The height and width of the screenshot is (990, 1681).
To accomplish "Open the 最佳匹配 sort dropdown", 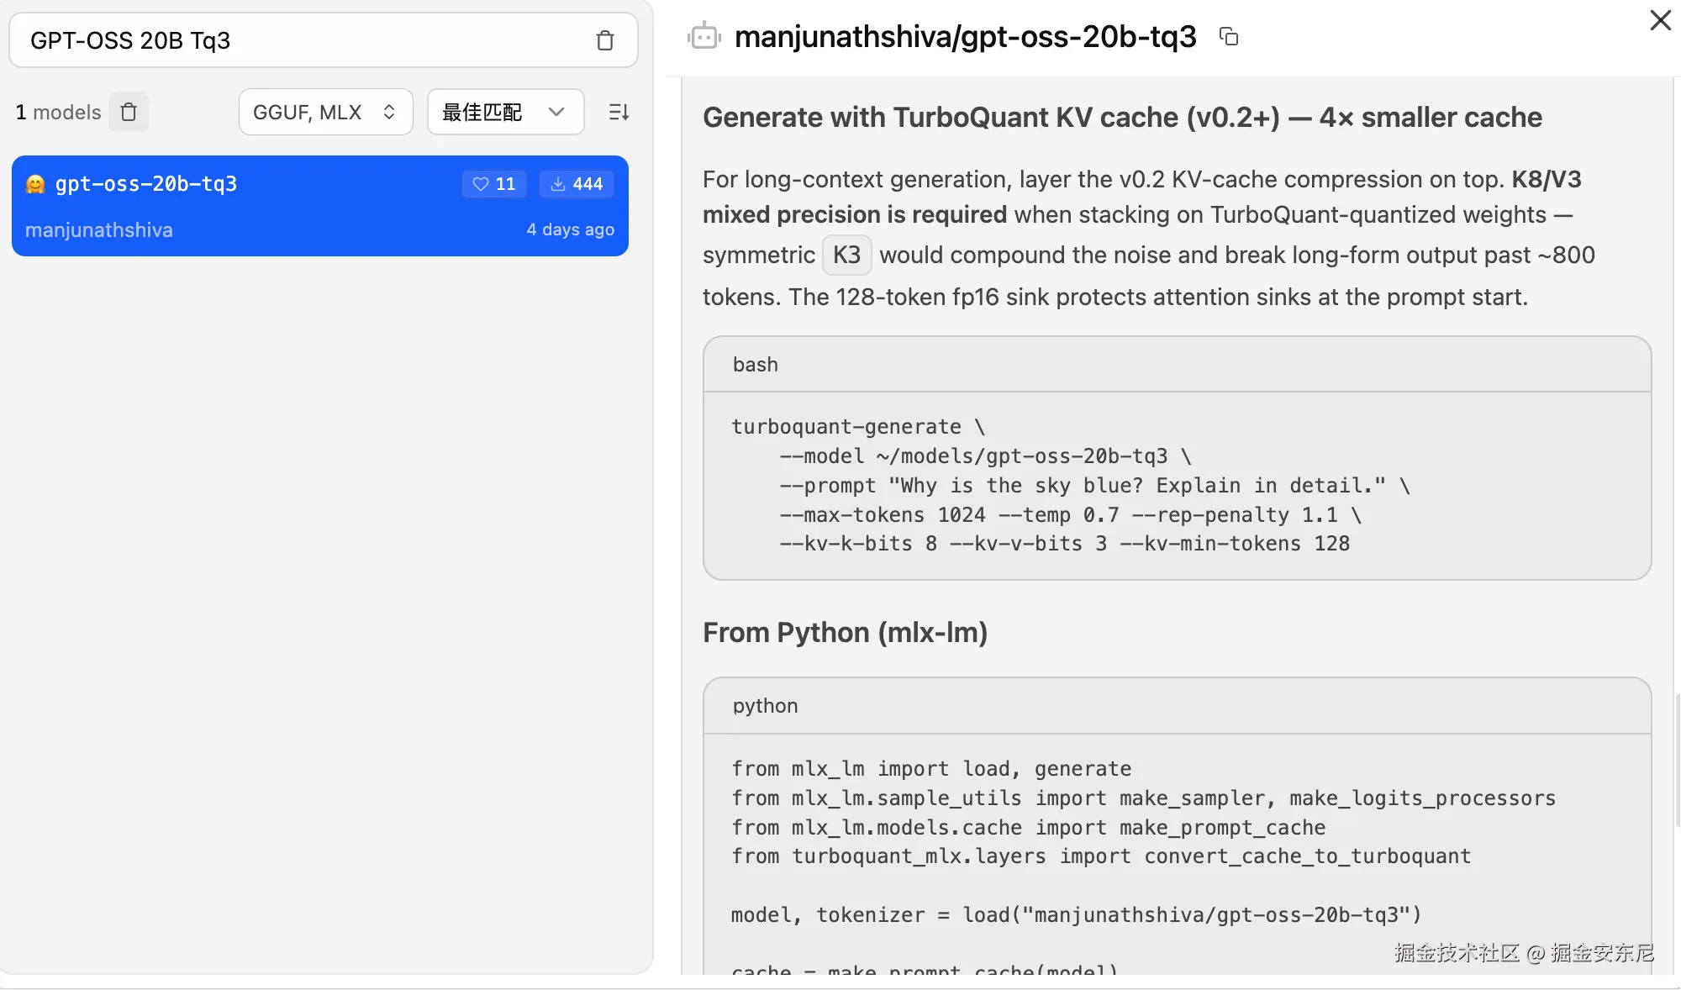I will click(505, 112).
